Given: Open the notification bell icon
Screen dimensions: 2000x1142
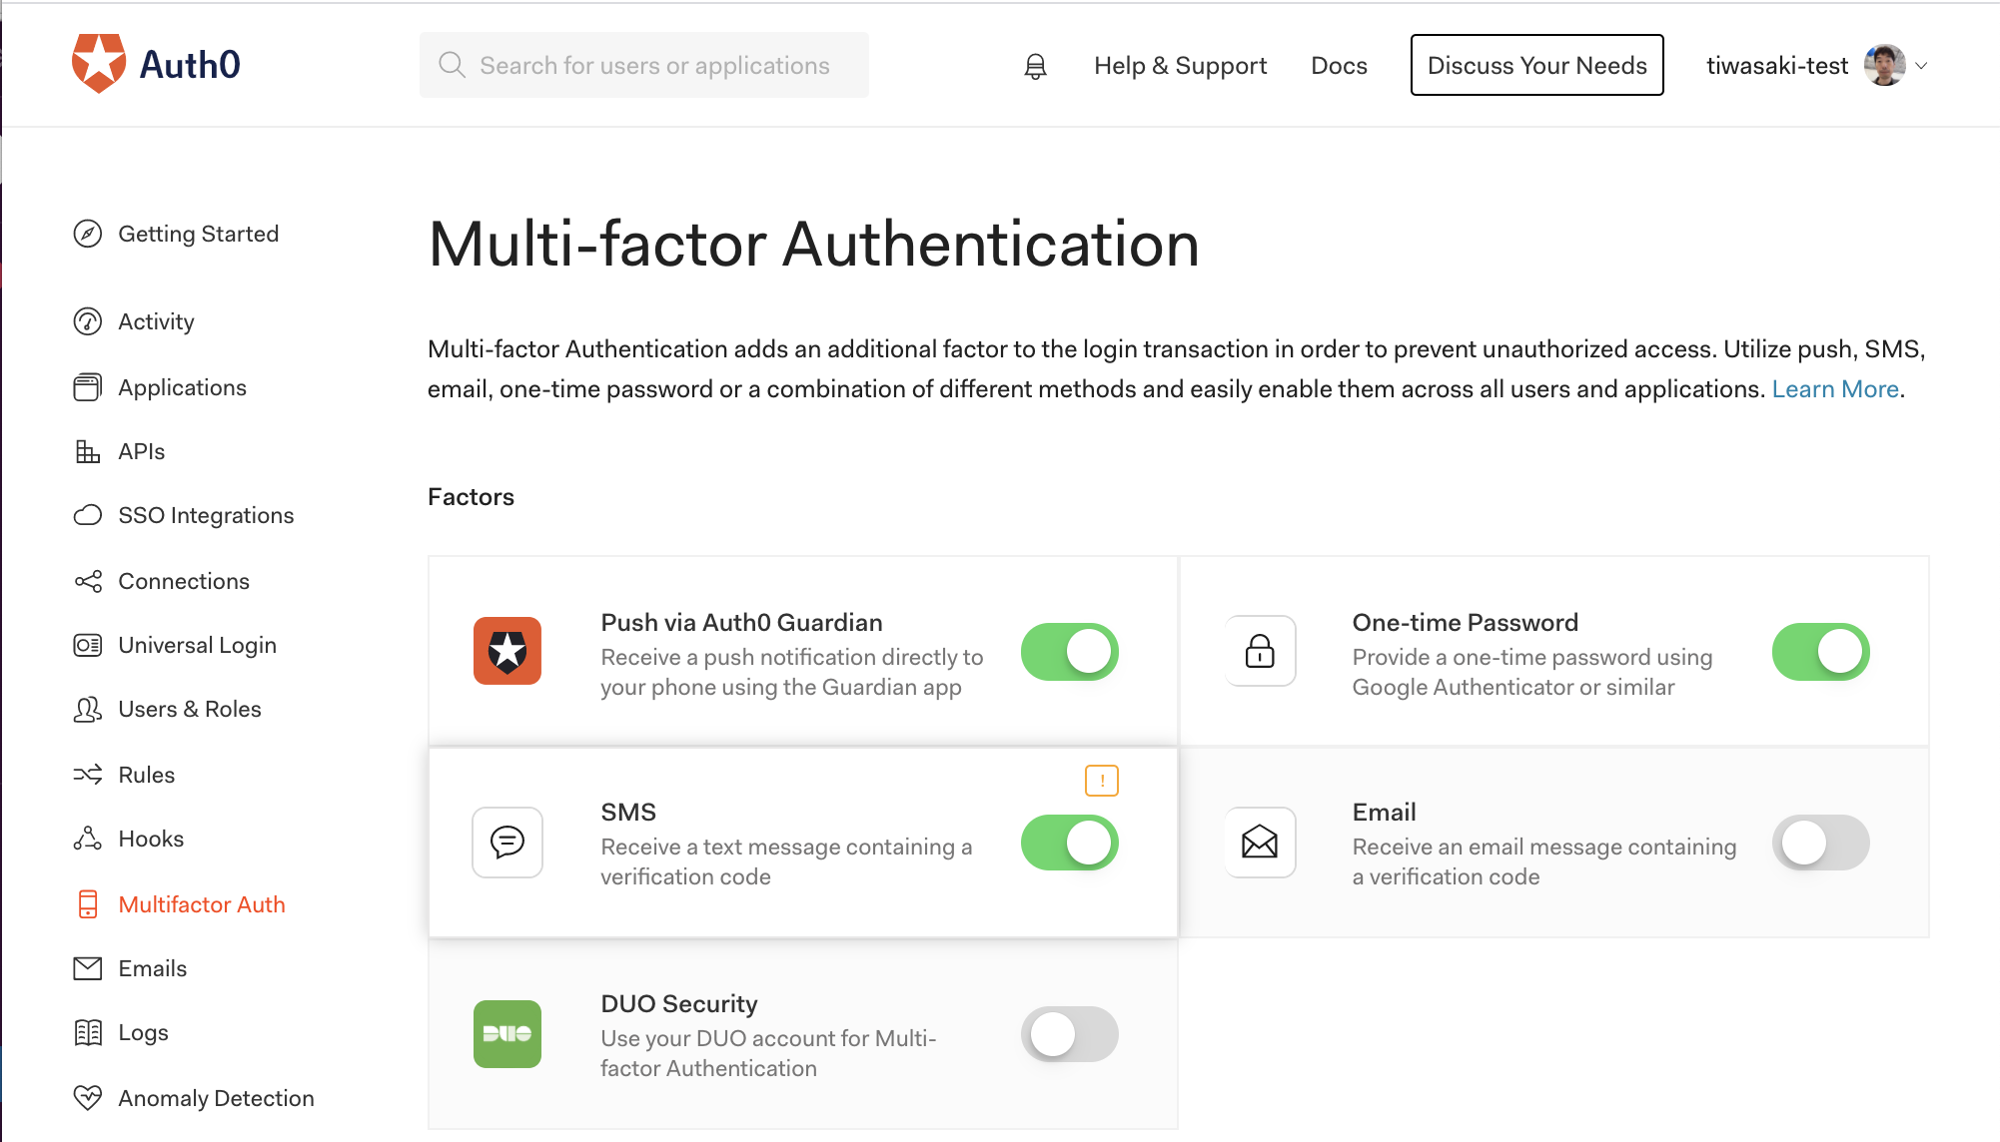Looking at the screenshot, I should (x=1034, y=65).
